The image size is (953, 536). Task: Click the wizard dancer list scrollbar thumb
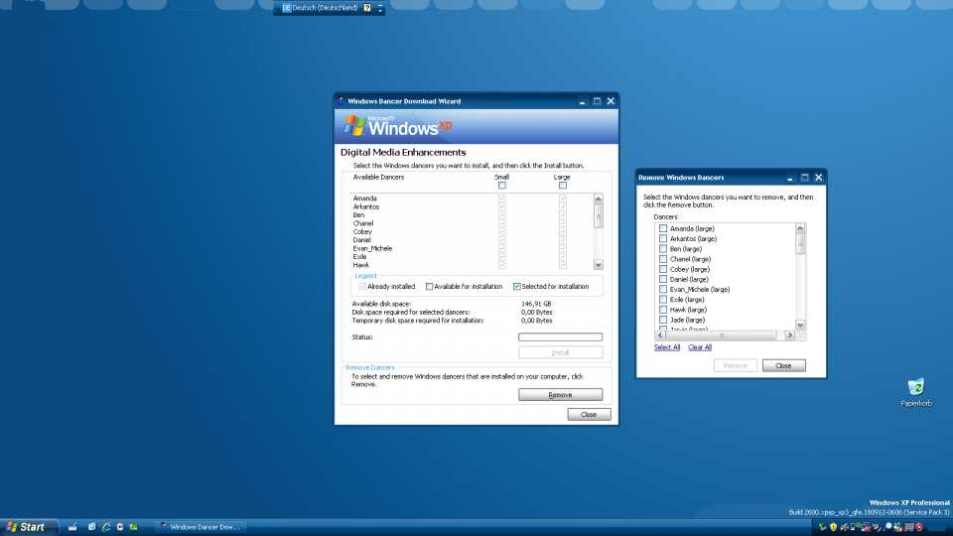click(598, 215)
